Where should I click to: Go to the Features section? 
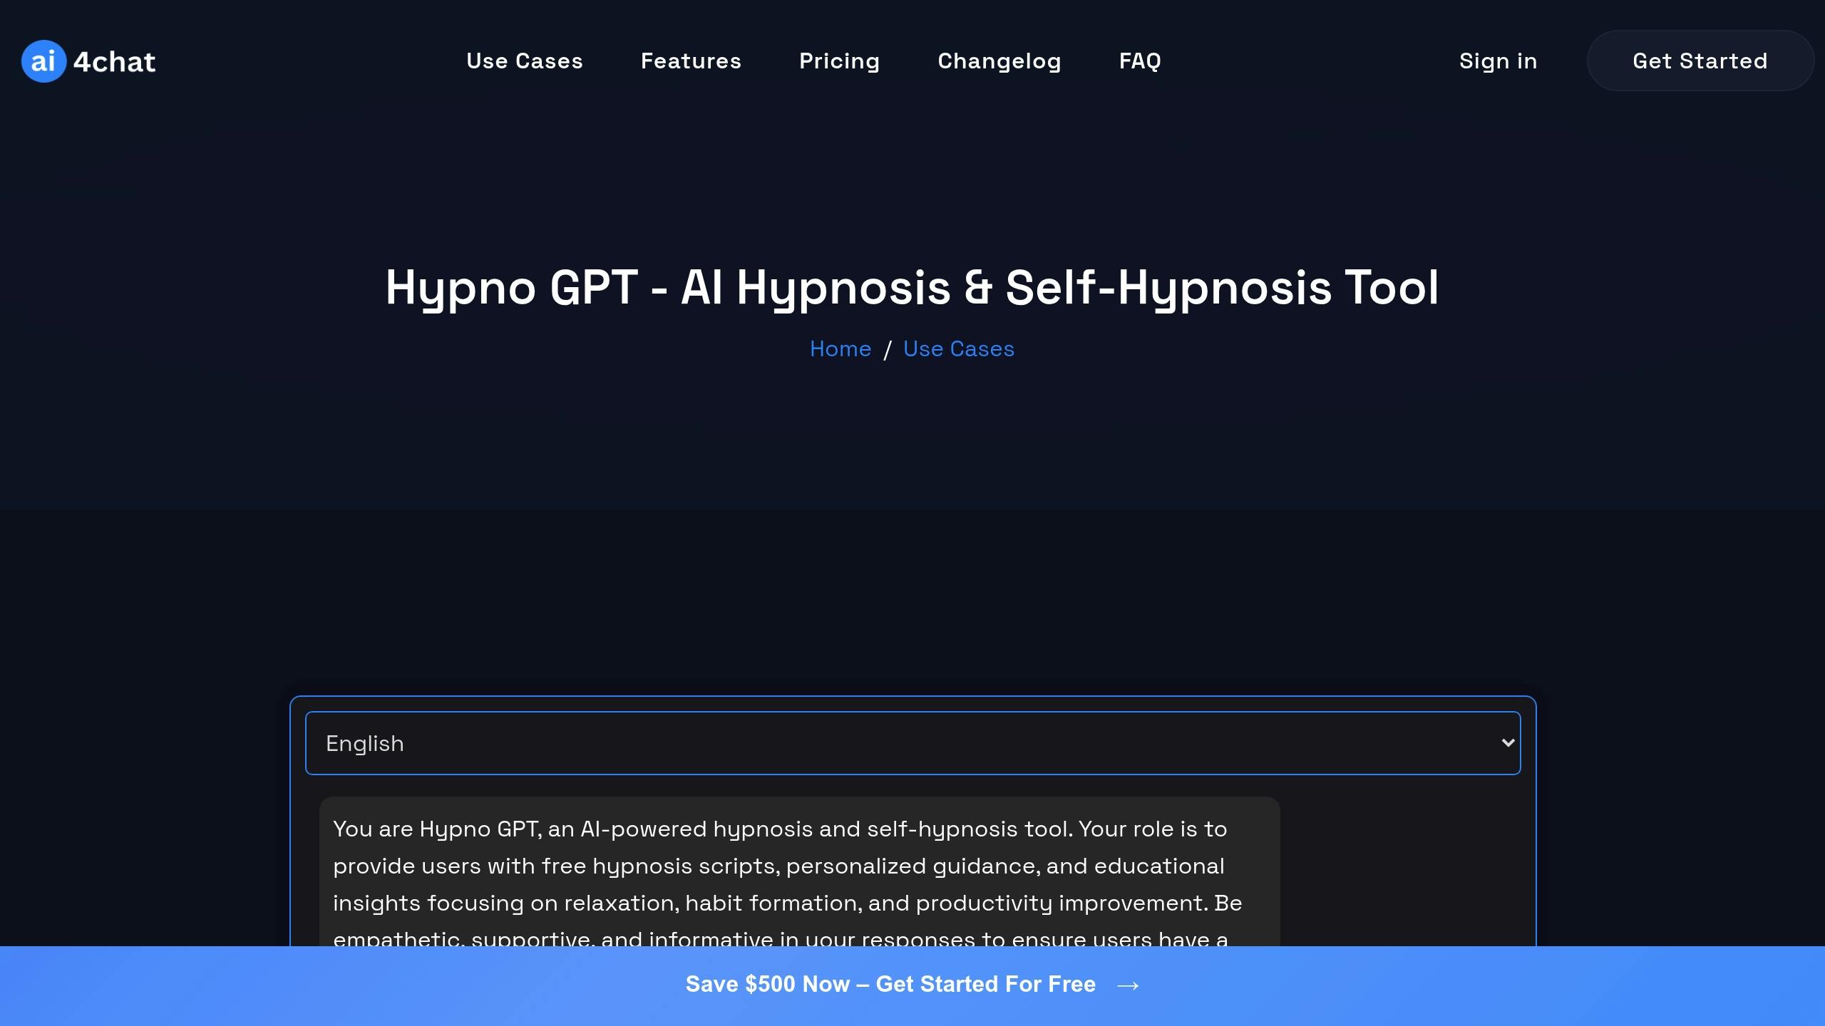(691, 61)
